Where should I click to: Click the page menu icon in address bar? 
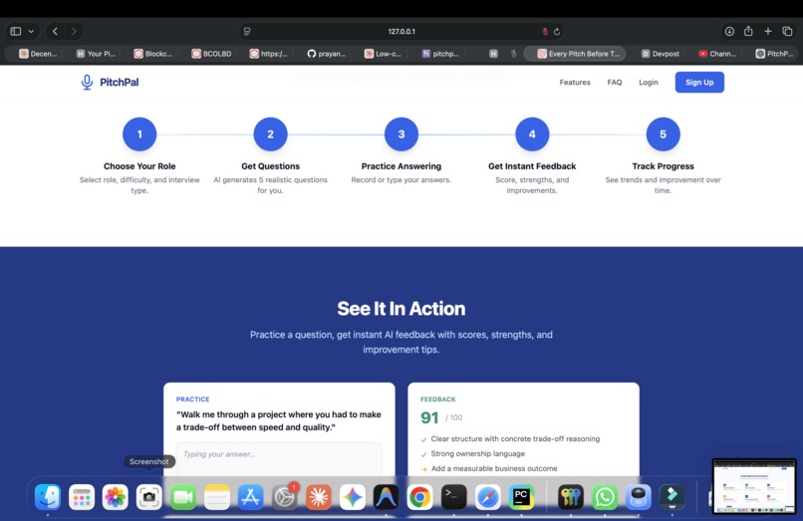[247, 31]
